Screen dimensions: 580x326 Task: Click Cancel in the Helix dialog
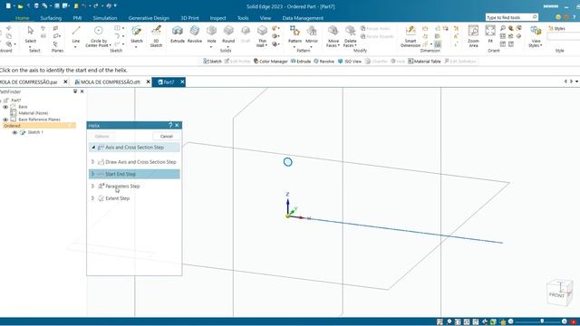(167, 137)
